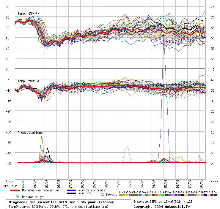Select perturbation 20 dark indigo swatch
Image resolution: width=220 pixels, height=209 pixels.
pos(183,195)
